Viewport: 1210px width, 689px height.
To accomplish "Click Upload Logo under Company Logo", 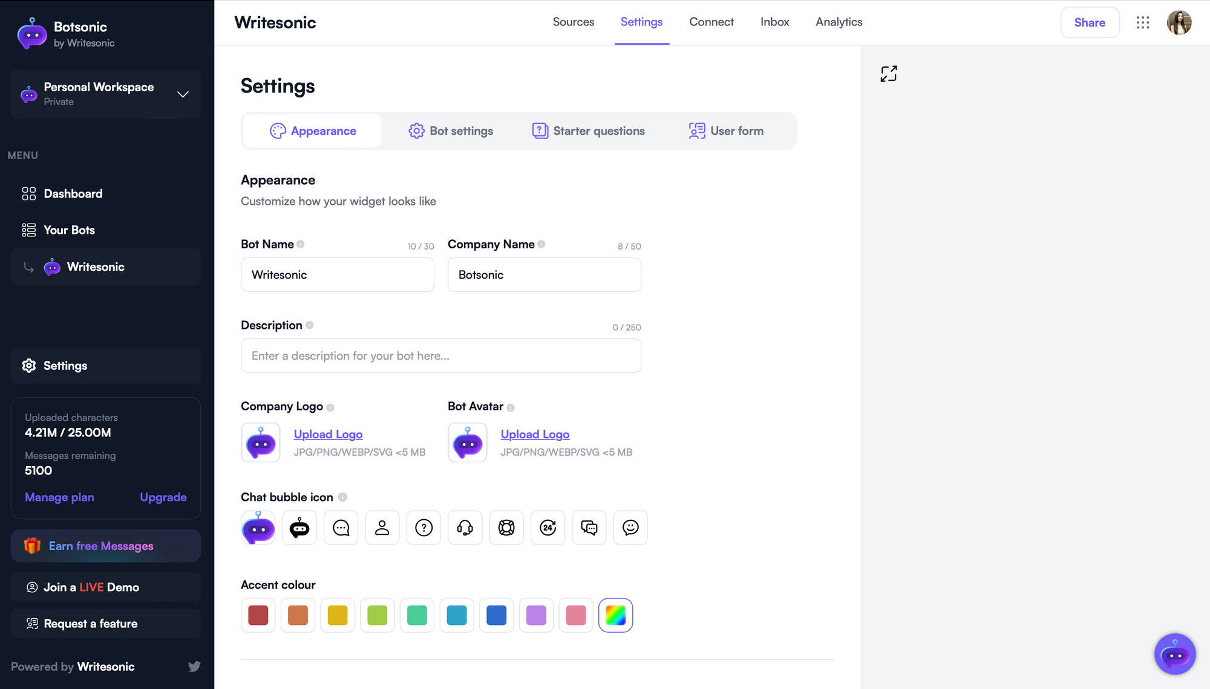I will coord(328,434).
